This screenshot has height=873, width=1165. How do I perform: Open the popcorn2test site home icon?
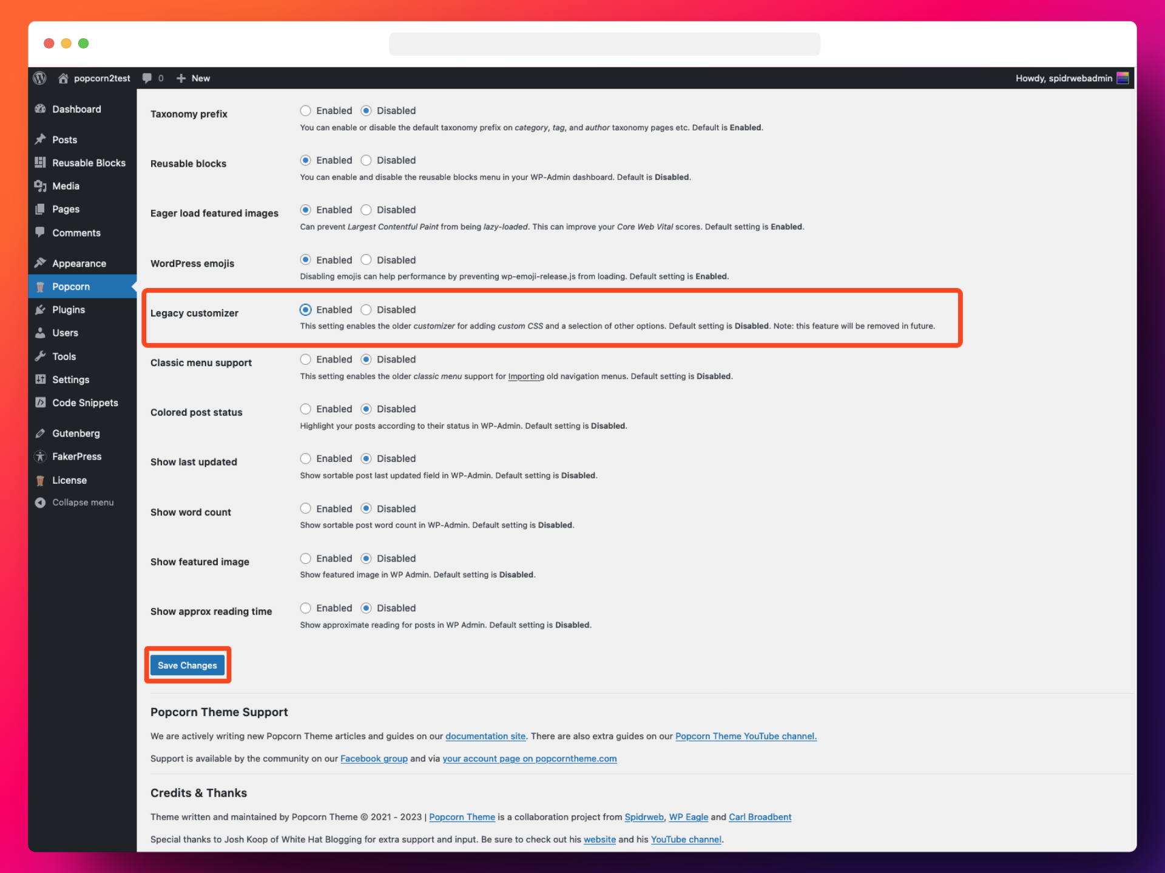[x=63, y=78]
